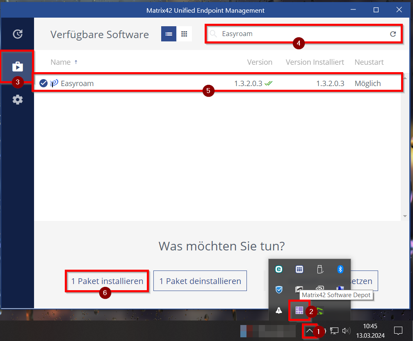Open the software depot briefcase icon in sidebar
This screenshot has height=341, width=413.
(x=18, y=66)
